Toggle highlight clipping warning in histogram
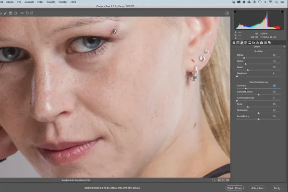Screen dimensions: 288x192 282,12
